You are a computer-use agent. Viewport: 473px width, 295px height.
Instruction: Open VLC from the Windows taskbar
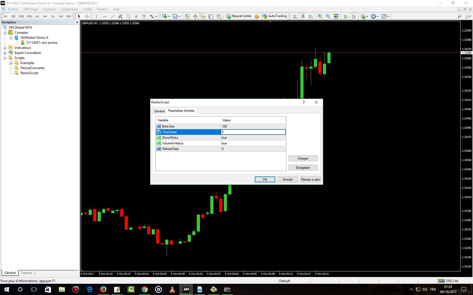coord(172,289)
